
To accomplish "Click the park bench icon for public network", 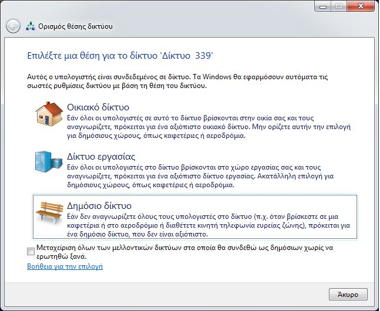I will pos(49,212).
